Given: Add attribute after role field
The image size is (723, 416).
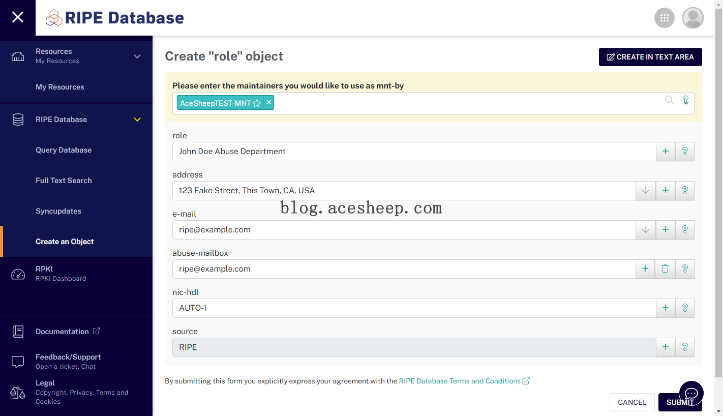Looking at the screenshot, I should [x=666, y=152].
